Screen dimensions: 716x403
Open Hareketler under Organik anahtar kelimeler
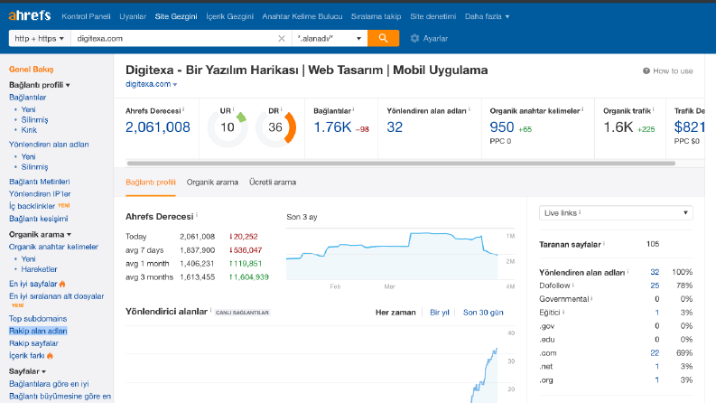click(x=39, y=269)
